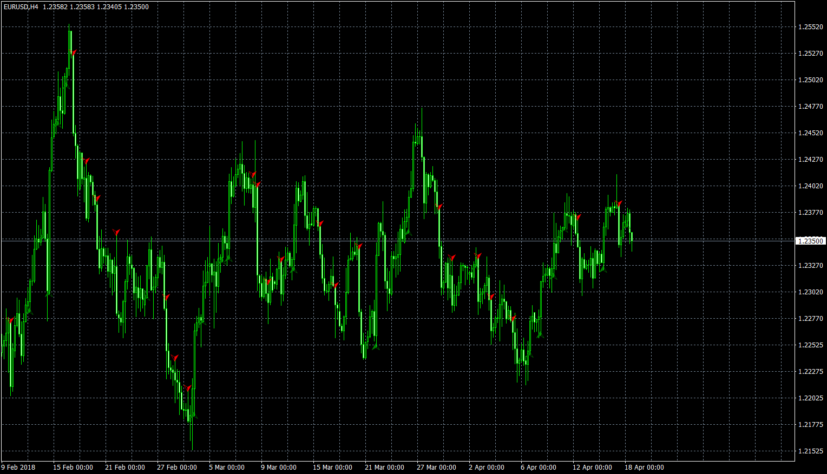Click the 1.23270 price axis label
Screen dimensions: 827x474
coord(811,266)
